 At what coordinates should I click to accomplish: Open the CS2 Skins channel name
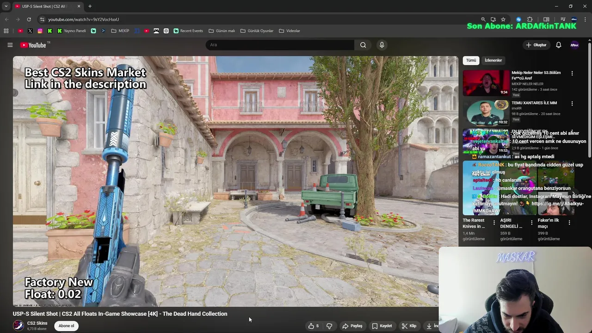pos(37,323)
